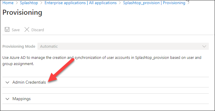Image resolution: width=215 pixels, height=111 pixels.
Task: Expand the Admin Credentials chevron
Action: point(7,82)
